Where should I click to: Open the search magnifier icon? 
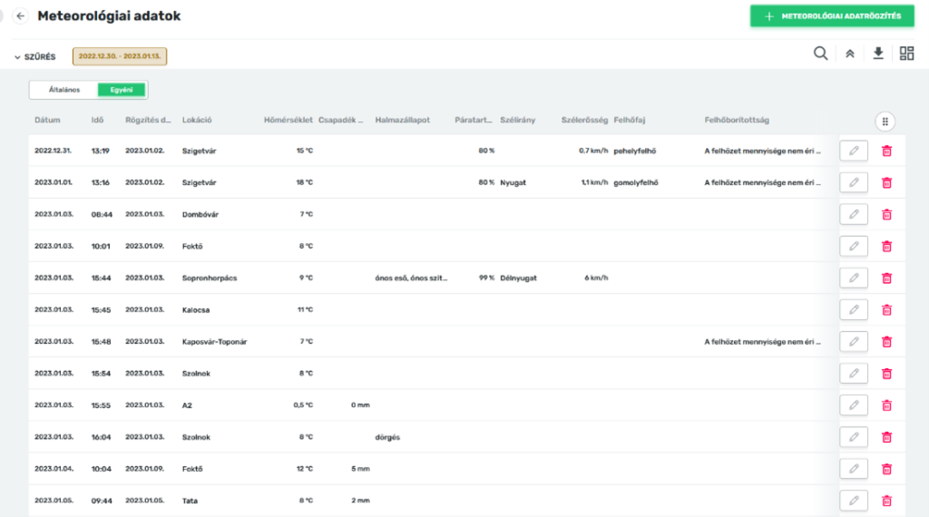pyautogui.click(x=820, y=54)
